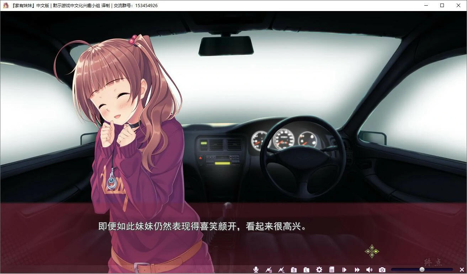Activate the quick save (MS) icon
467x274 pixels.
point(269,270)
